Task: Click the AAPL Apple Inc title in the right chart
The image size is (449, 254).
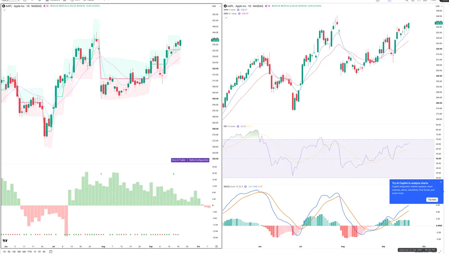Action: point(246,6)
